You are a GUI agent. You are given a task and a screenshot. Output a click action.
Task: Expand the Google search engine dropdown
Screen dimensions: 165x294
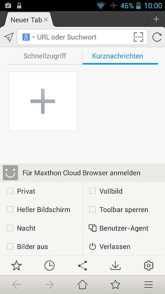pyautogui.click(x=29, y=37)
